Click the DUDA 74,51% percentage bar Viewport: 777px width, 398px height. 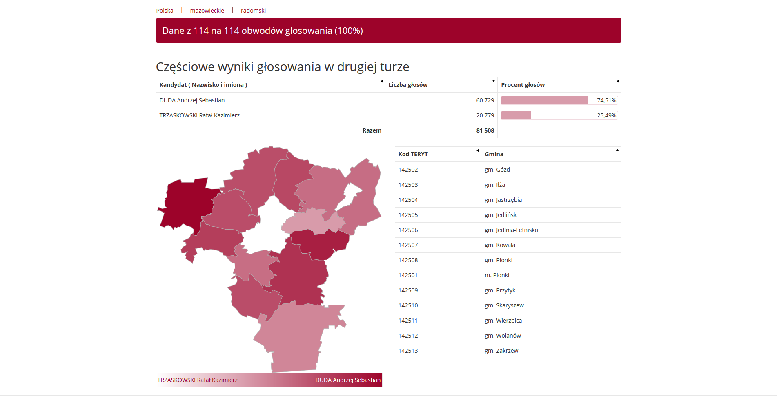(559, 100)
